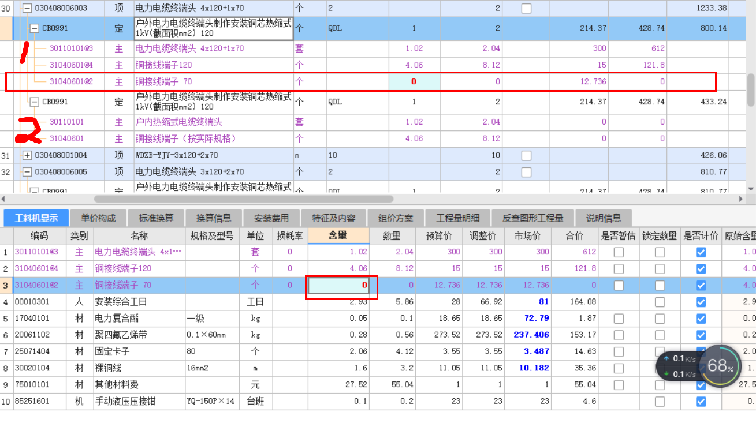
Task: Collapse the CB0991 quota row totaling 800.14
Action: point(34,28)
